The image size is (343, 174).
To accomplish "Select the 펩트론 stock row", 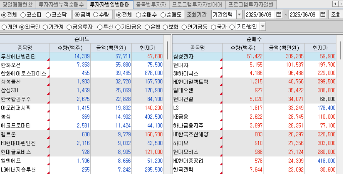I will pyautogui.click(x=82, y=134).
